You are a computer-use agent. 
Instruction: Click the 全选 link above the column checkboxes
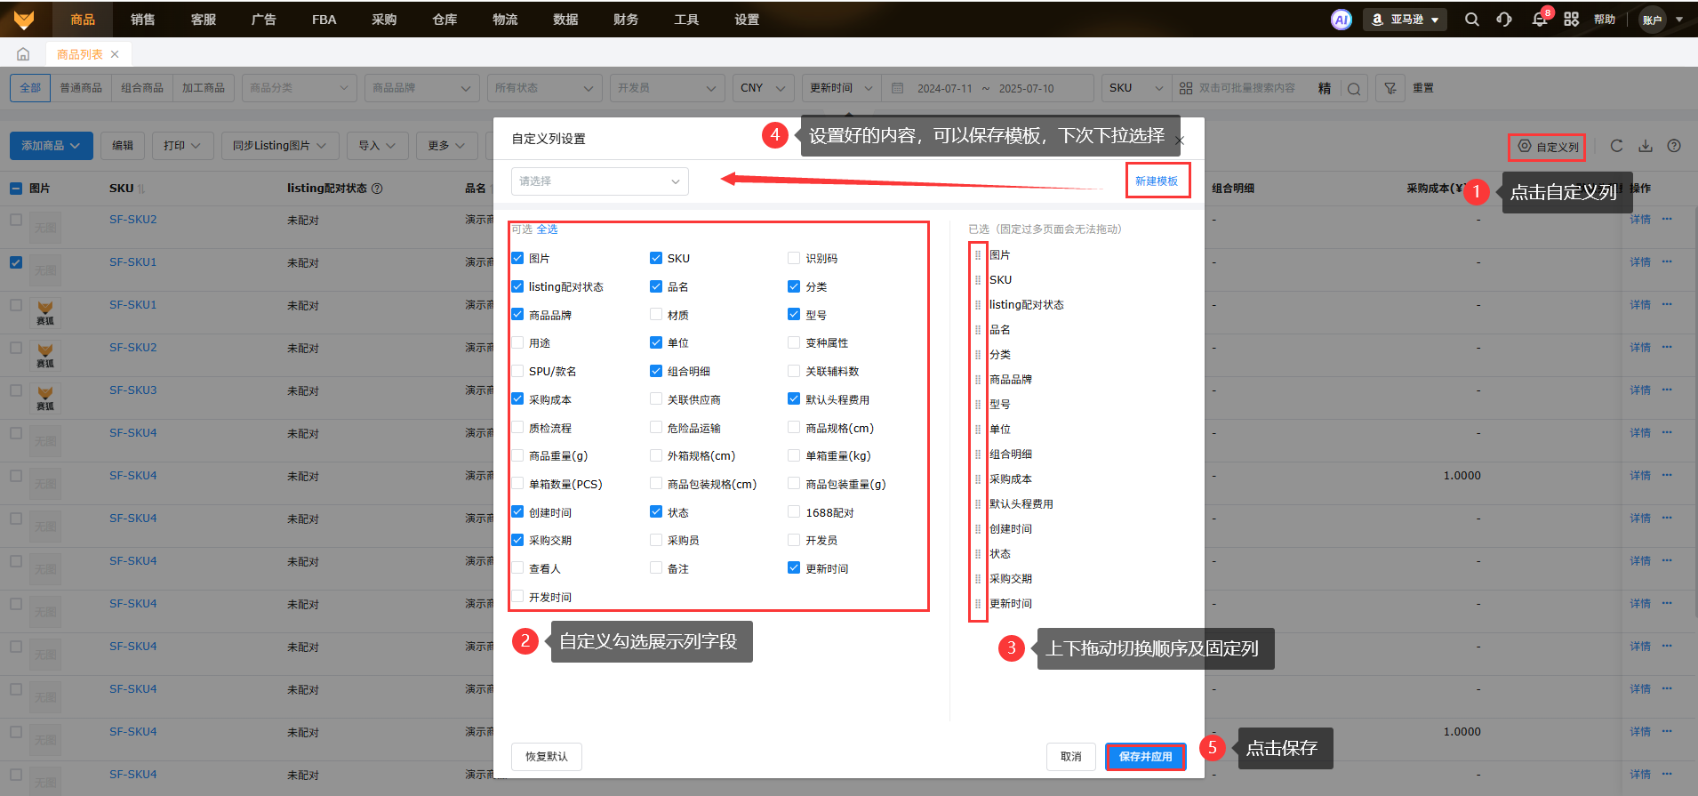547,229
